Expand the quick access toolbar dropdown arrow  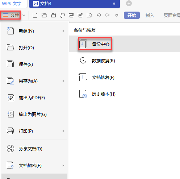click(x=117, y=16)
